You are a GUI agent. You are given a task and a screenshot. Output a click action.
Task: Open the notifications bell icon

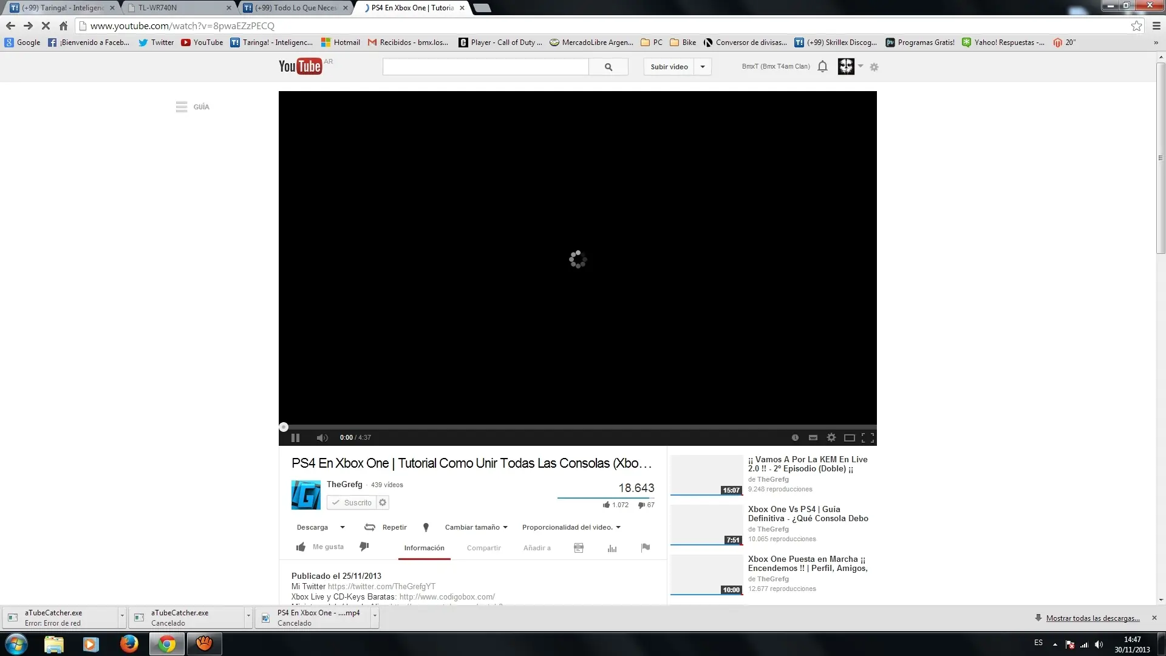[x=822, y=66]
